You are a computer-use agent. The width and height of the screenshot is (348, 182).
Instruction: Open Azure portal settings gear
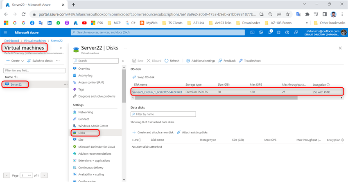(x=278, y=33)
